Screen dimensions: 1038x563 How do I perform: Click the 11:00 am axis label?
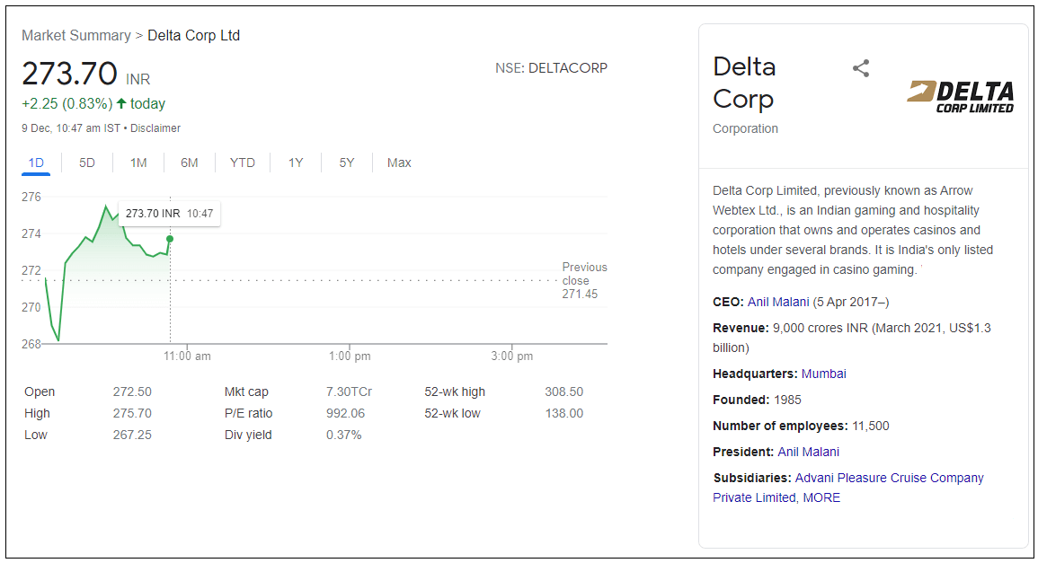pos(187,356)
